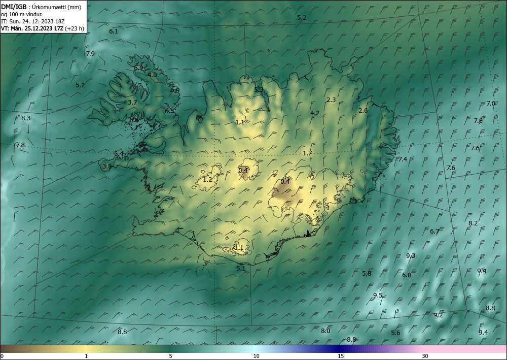
Task: Click the '10' label on the color scale
Action: pyautogui.click(x=257, y=356)
